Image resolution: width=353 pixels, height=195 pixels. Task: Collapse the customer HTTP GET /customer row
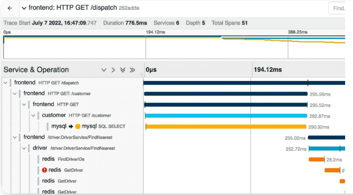[x=33, y=115]
